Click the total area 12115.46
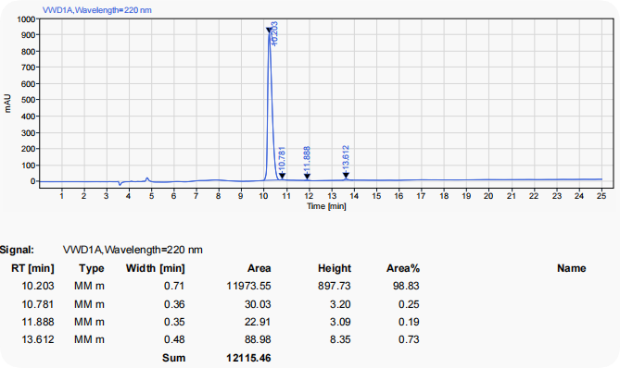 click(248, 358)
